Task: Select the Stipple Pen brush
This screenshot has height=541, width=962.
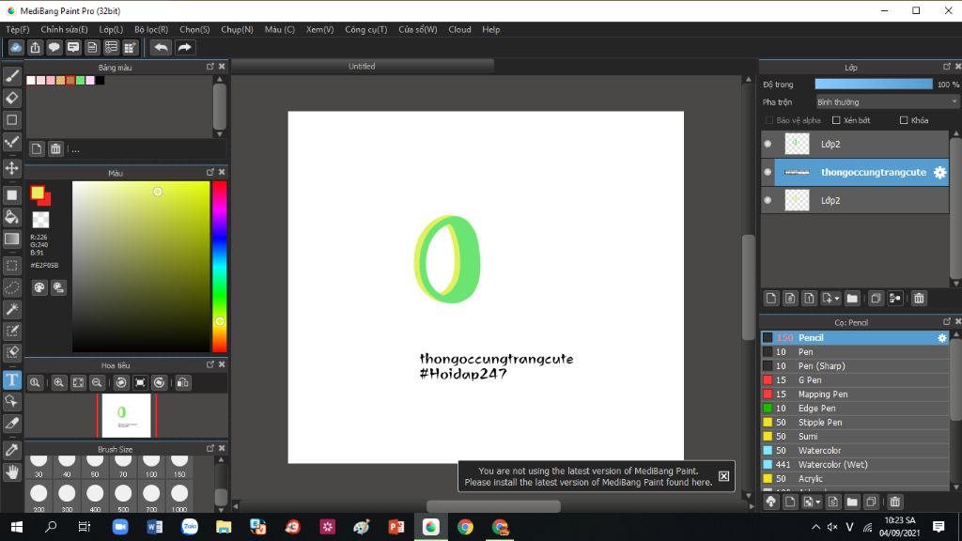Action: pyautogui.click(x=855, y=423)
